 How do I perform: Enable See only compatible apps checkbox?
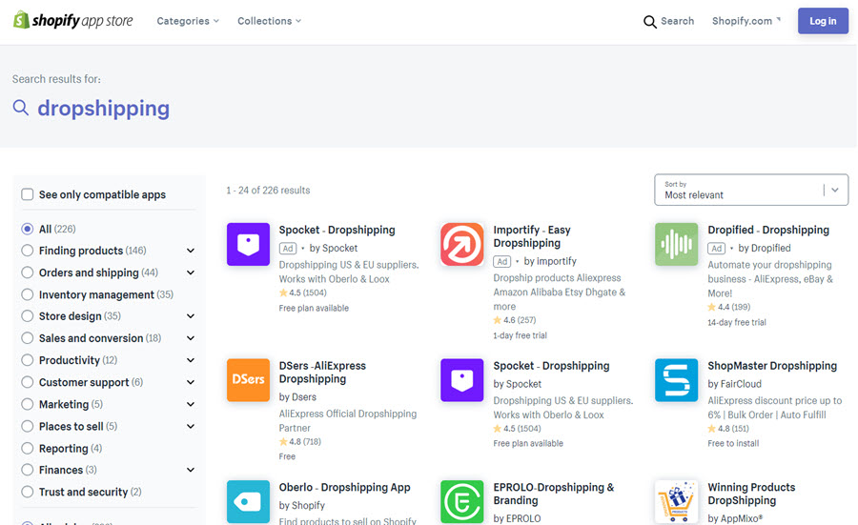[28, 194]
